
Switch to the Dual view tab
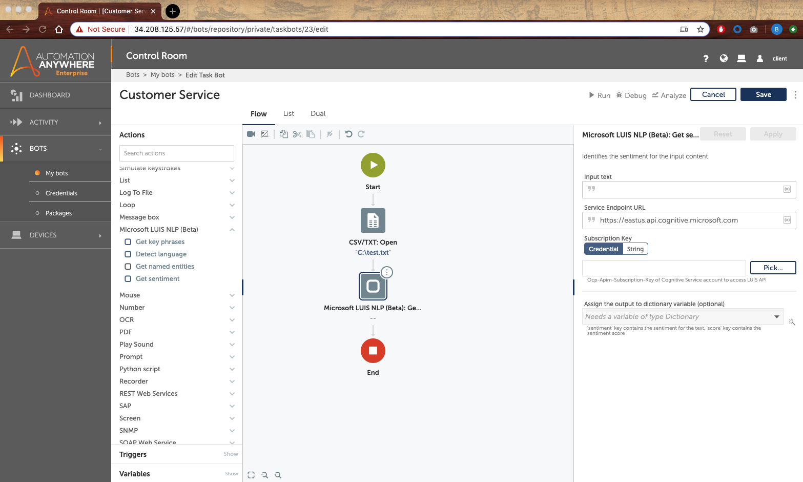tap(318, 114)
